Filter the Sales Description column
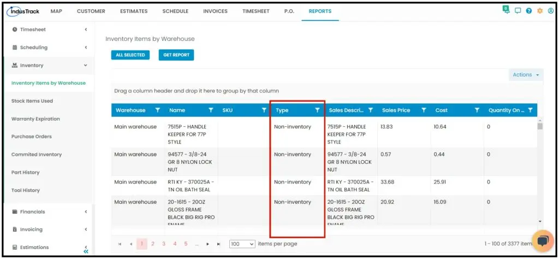 tap(371, 110)
